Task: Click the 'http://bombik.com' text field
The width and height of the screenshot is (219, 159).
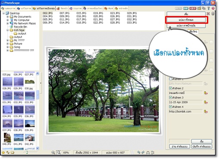Action: tap(186, 111)
